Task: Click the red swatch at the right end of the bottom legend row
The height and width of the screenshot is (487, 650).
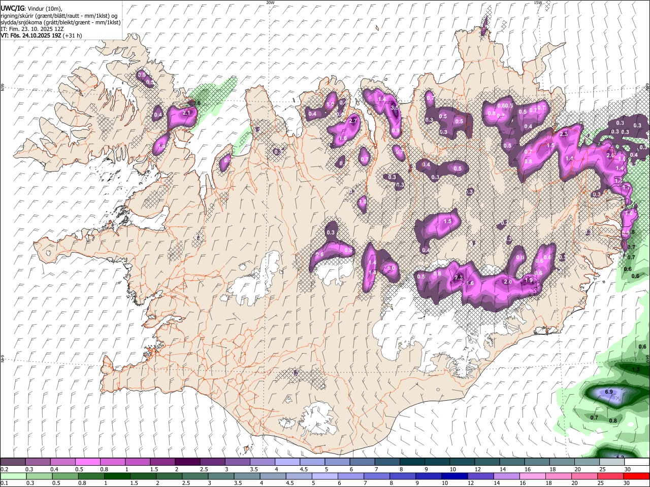Action: tap(636, 476)
